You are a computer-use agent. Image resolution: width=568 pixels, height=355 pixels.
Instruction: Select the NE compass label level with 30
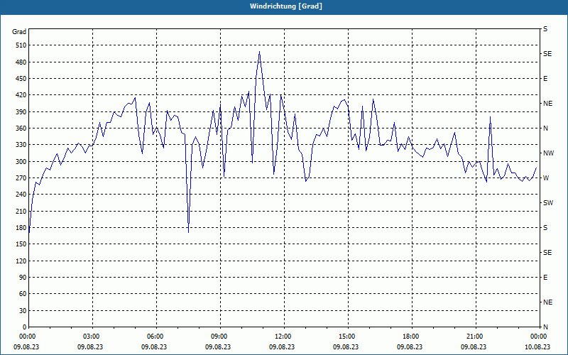click(548, 302)
